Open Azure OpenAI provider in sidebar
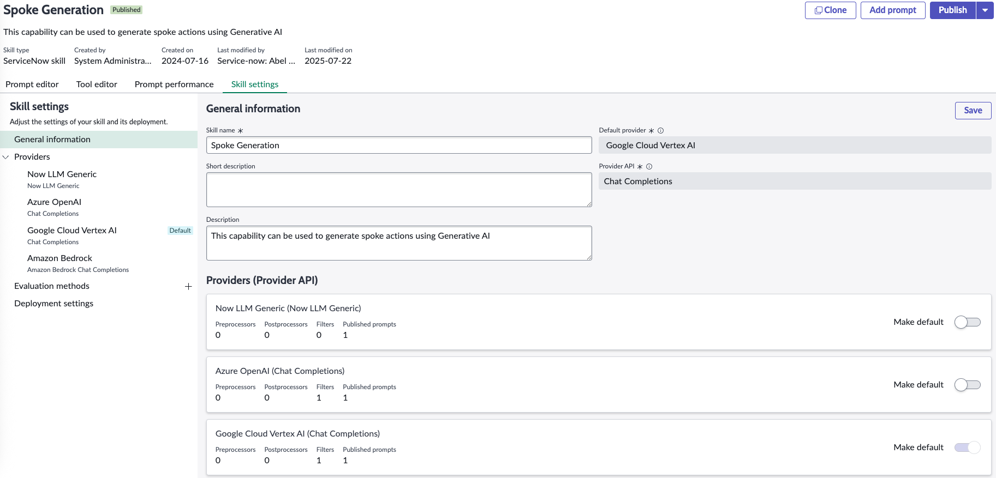 click(54, 207)
